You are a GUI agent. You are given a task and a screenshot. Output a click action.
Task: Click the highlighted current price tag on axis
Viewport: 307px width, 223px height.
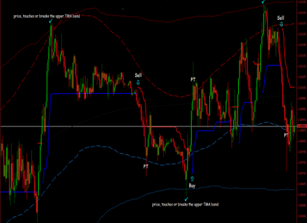point(302,126)
